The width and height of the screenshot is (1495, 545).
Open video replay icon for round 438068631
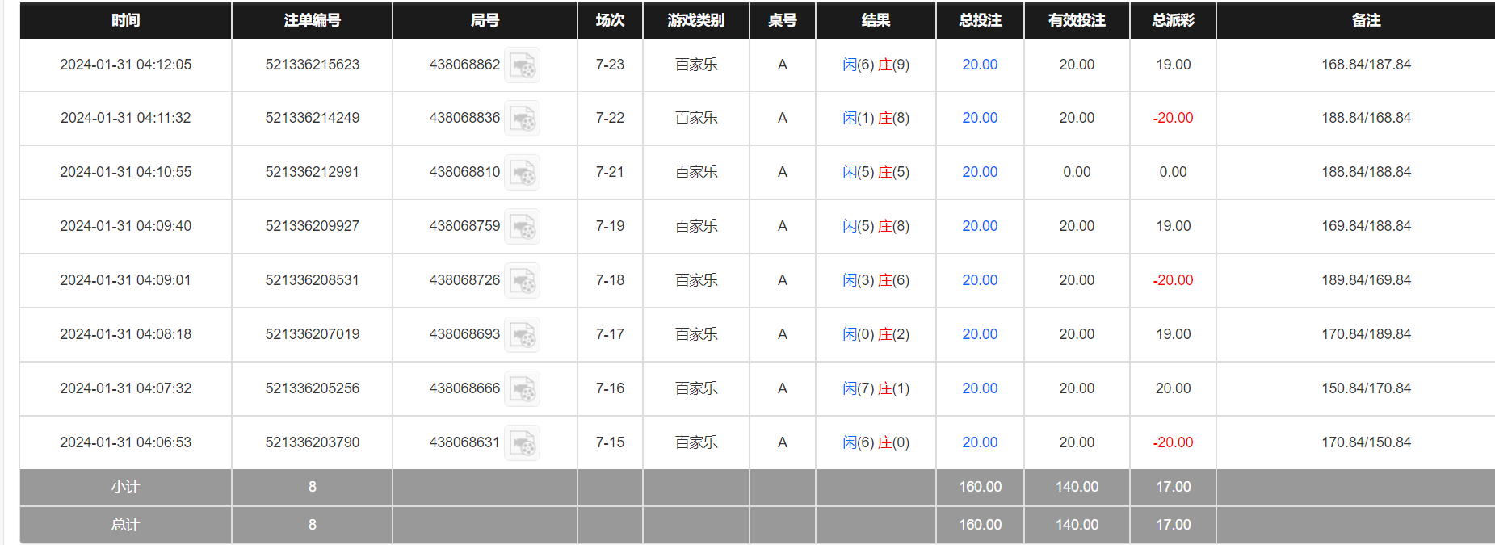[x=523, y=443]
